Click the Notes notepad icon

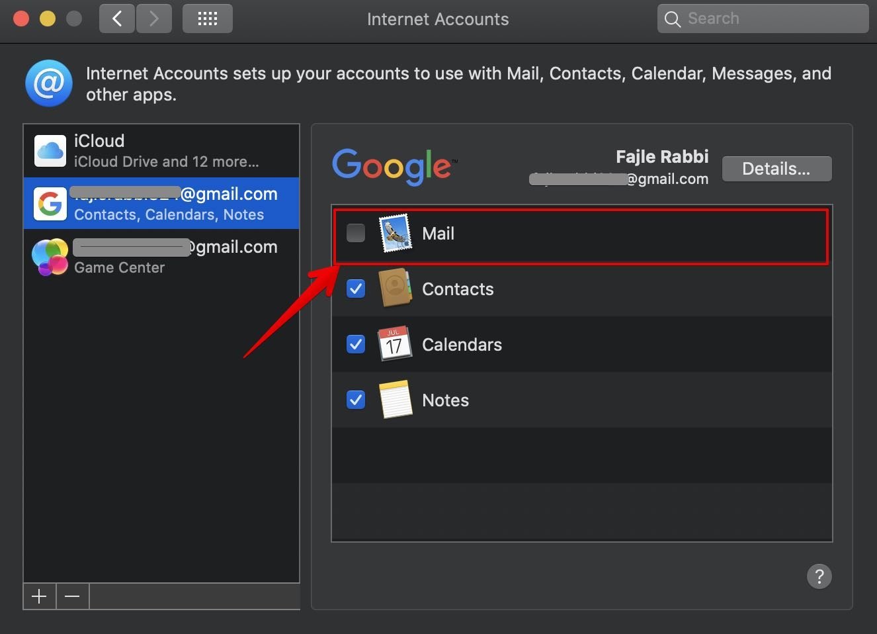coord(396,400)
